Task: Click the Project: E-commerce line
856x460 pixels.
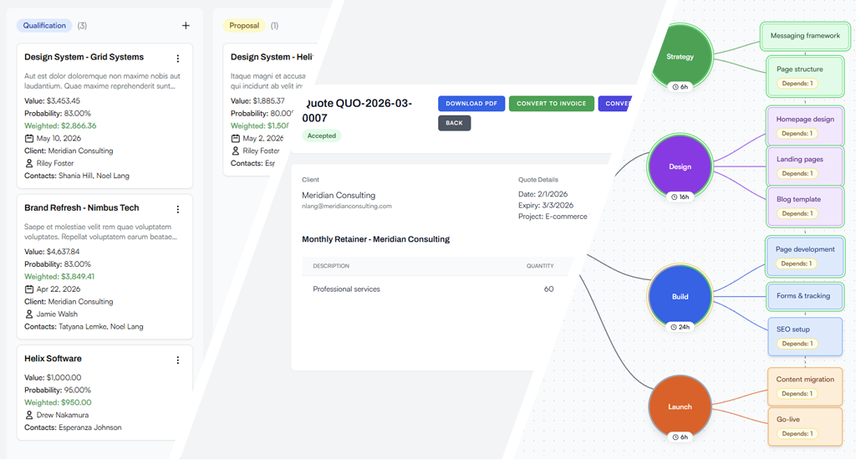Action: pyautogui.click(x=553, y=217)
